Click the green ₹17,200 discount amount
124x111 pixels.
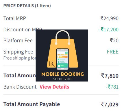[108, 30]
